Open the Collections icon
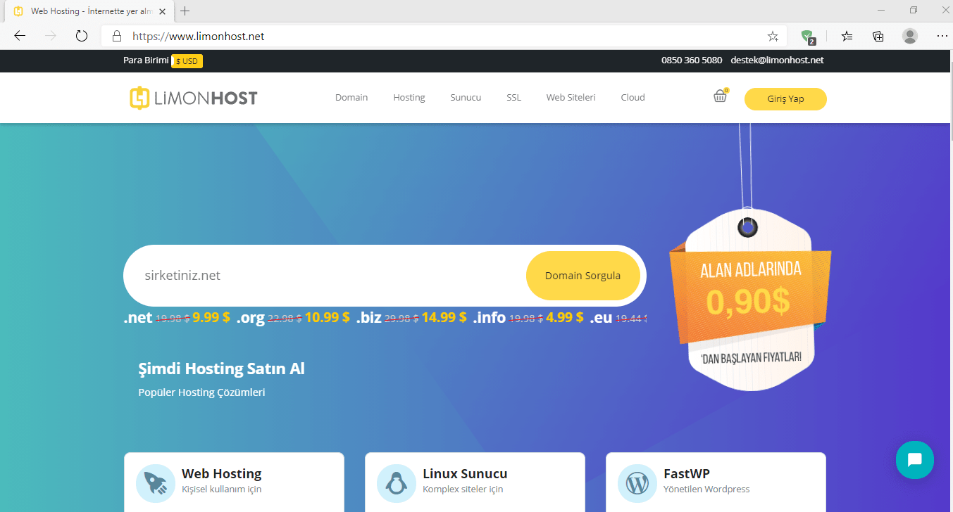The height and width of the screenshot is (512, 953). tap(878, 36)
